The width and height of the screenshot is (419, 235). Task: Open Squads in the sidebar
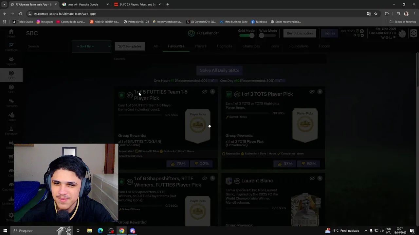click(x=11, y=61)
